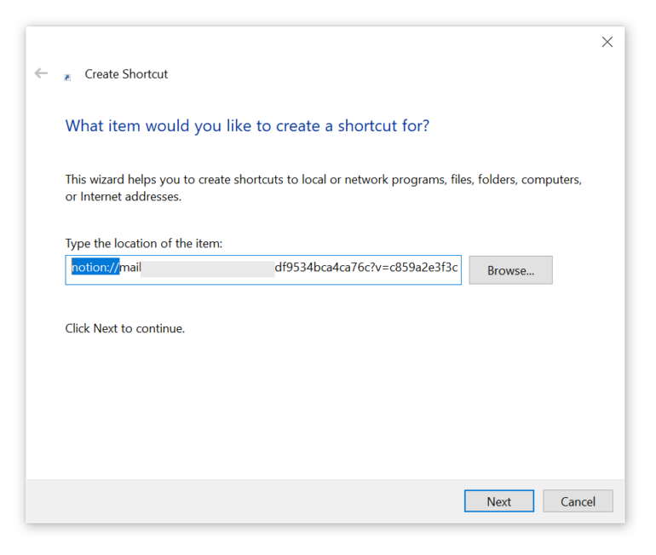The image size is (656, 555).
Task: Click the "This wizard helps you" description line
Action: point(324,180)
